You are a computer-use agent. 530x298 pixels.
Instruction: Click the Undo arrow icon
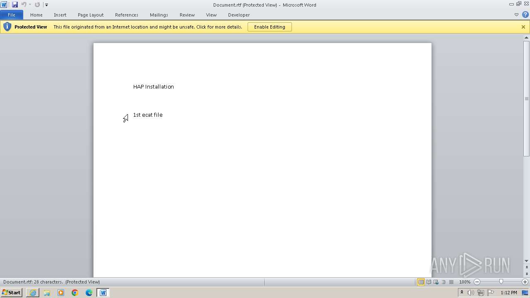pos(24,5)
